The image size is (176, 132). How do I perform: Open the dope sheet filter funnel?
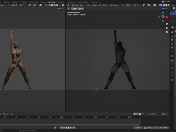[143, 114]
